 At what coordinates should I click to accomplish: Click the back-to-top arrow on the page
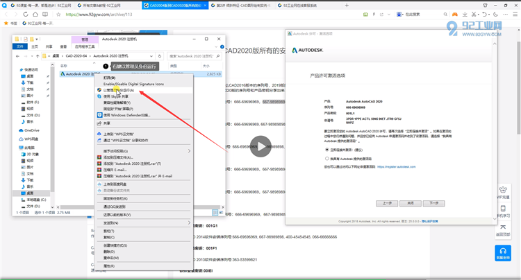click(x=503, y=229)
